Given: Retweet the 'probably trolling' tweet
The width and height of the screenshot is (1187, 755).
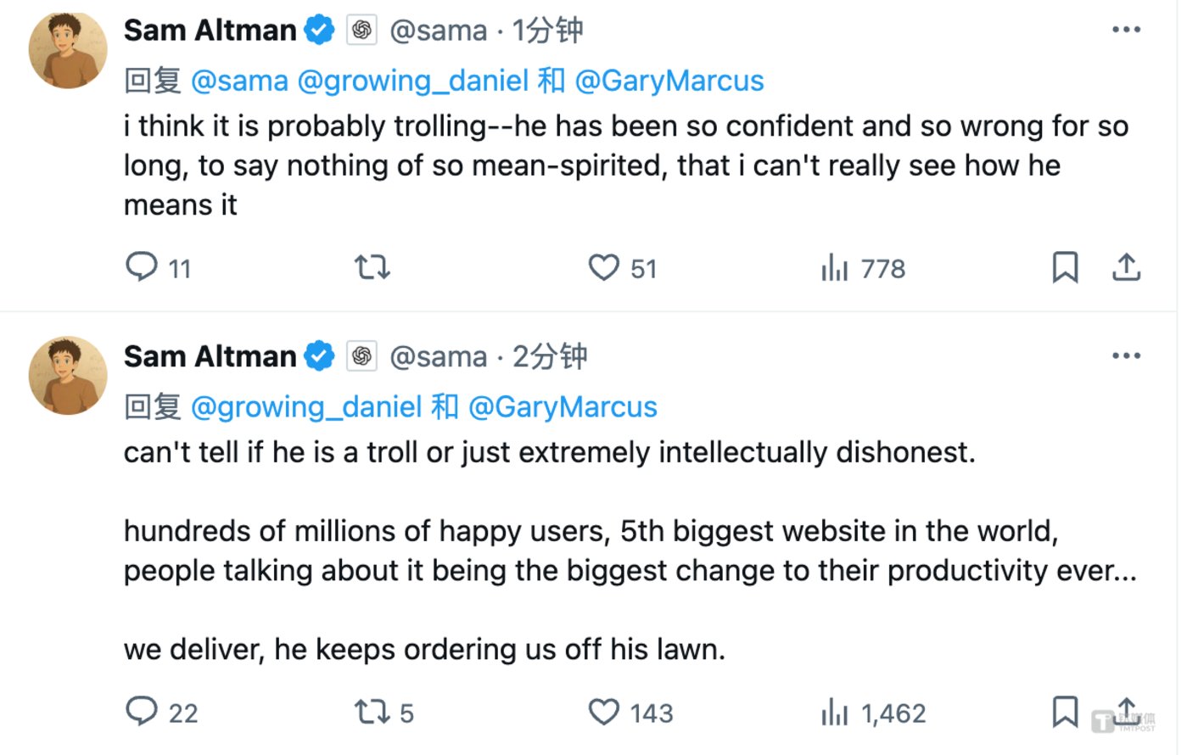Looking at the screenshot, I should point(372,268).
